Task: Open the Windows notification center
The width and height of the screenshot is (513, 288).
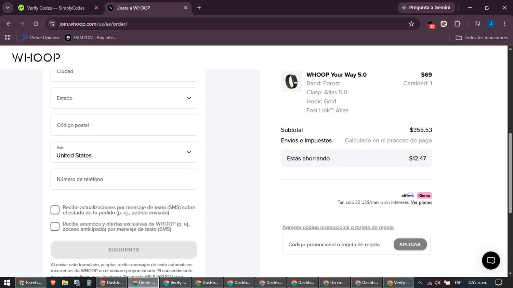Action: pyautogui.click(x=499, y=283)
